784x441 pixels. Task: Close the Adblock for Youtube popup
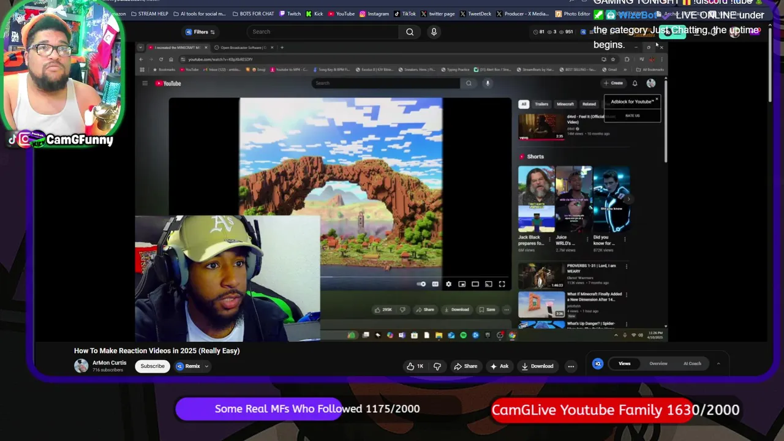click(x=657, y=99)
